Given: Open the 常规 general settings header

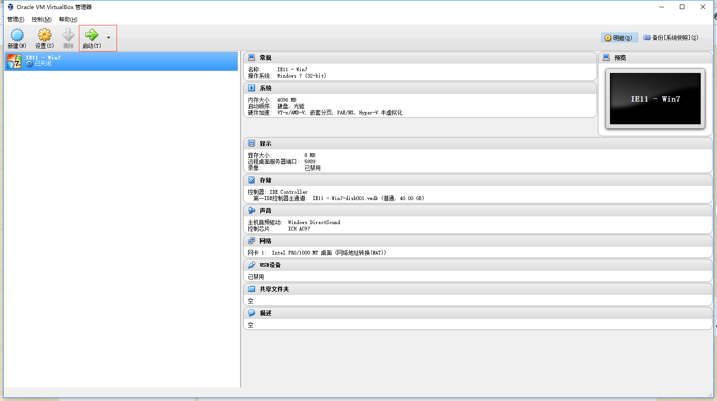Looking at the screenshot, I should 420,58.
